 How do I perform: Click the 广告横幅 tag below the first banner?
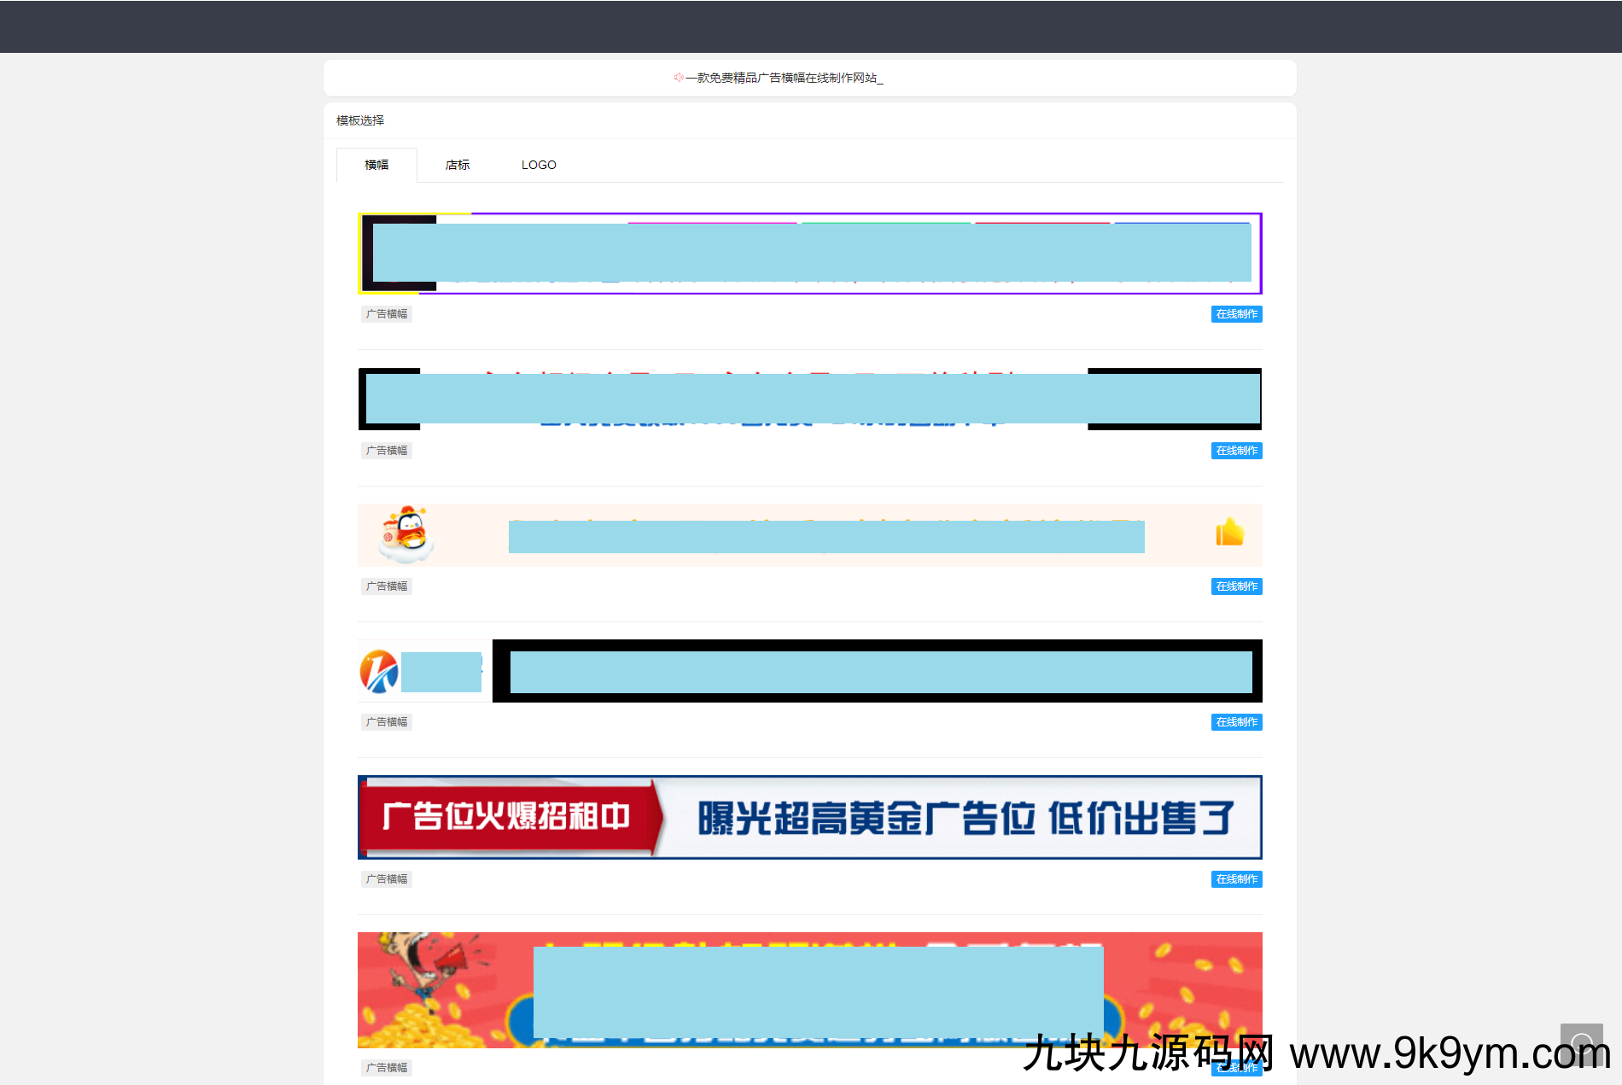(387, 314)
